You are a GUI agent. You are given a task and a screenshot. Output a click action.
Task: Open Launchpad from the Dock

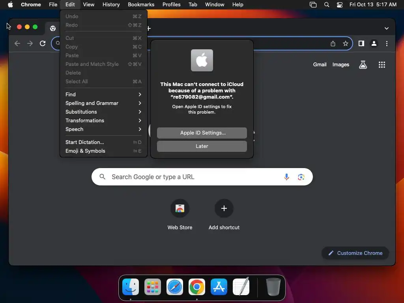tap(153, 287)
